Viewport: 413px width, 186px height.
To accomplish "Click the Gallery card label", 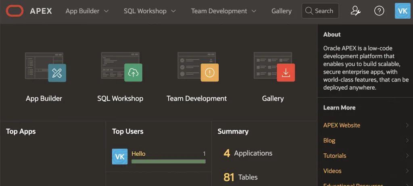I will pyautogui.click(x=273, y=98).
